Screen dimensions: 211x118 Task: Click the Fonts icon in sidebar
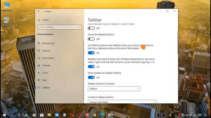[x=39, y=73]
